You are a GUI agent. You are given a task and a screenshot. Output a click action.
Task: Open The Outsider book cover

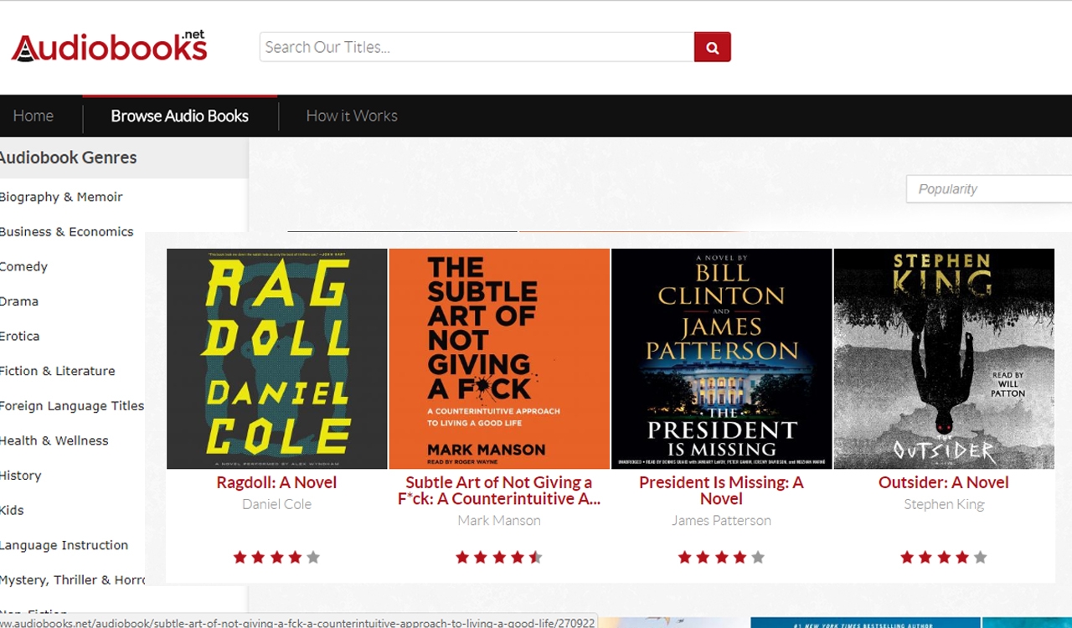944,358
